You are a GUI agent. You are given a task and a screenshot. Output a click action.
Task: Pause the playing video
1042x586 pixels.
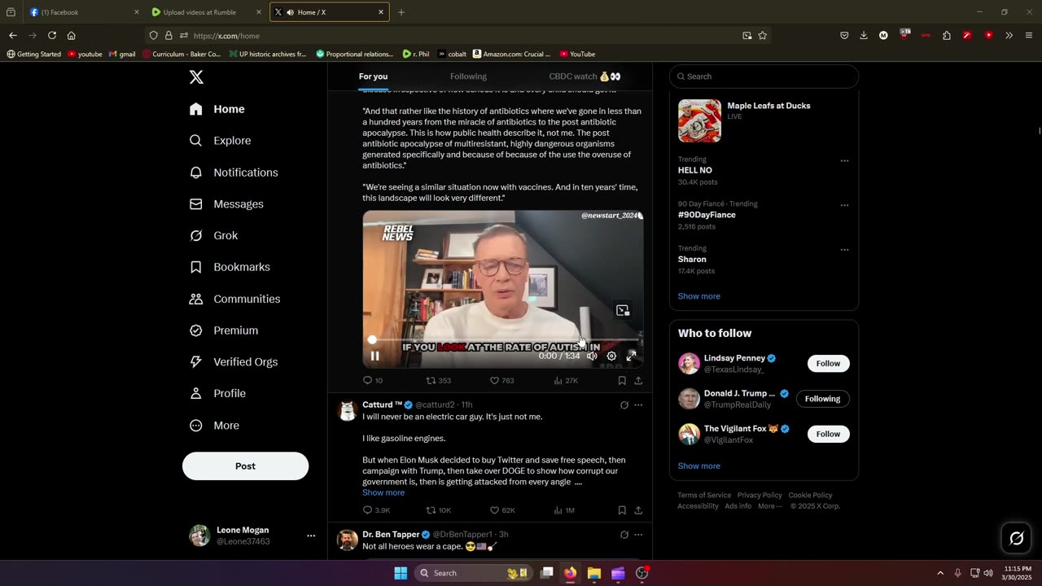(374, 356)
